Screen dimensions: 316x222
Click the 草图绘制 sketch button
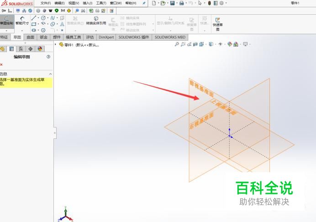7,21
